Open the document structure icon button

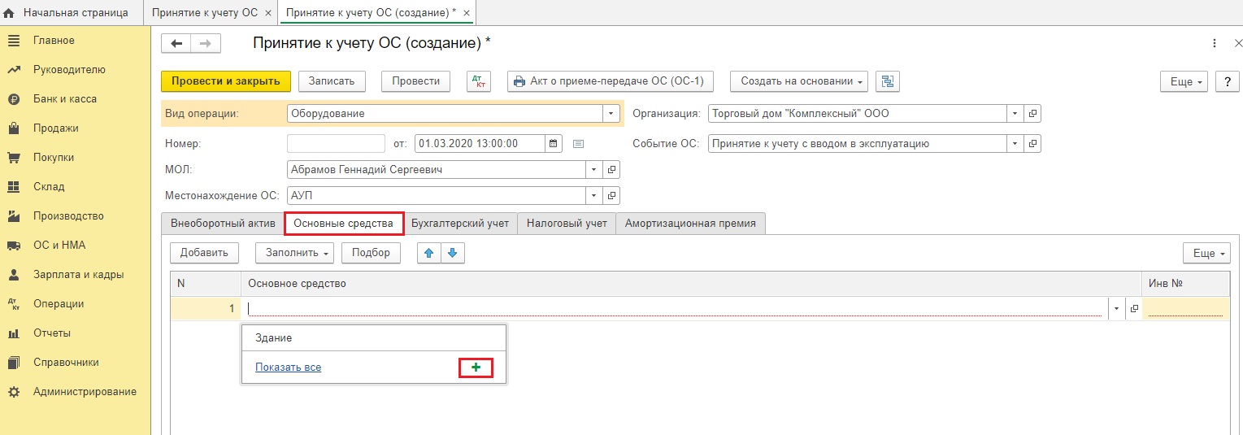(x=888, y=81)
